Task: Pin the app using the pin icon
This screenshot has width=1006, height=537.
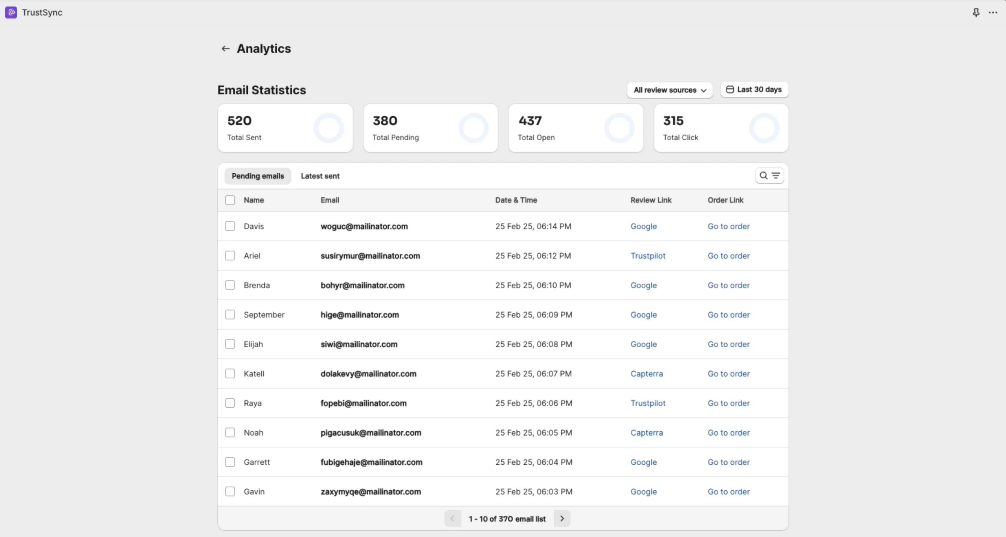Action: click(x=976, y=13)
